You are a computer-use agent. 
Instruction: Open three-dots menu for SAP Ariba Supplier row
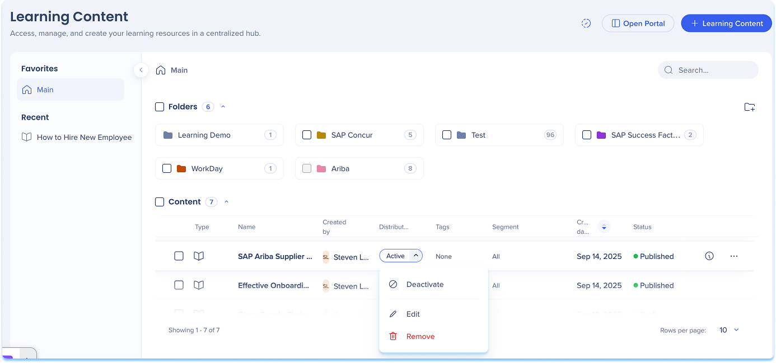pos(734,256)
